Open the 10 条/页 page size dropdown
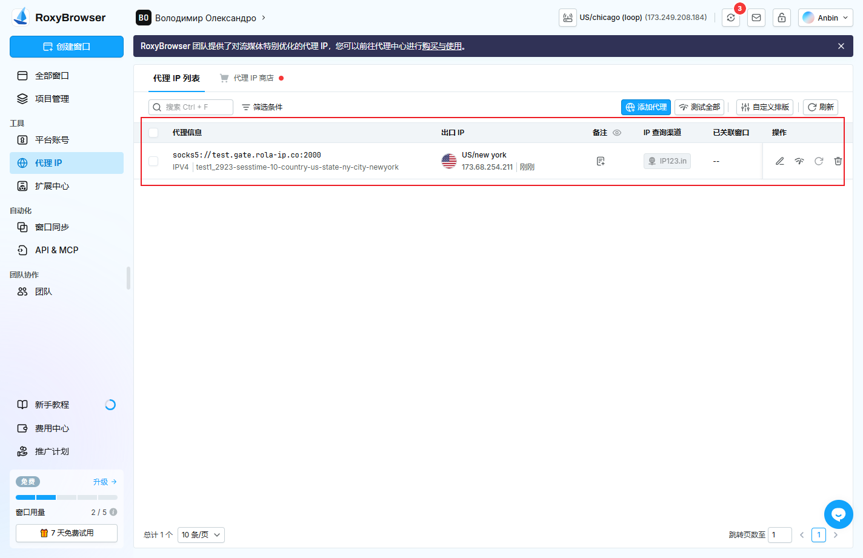The width and height of the screenshot is (863, 558). (x=201, y=535)
